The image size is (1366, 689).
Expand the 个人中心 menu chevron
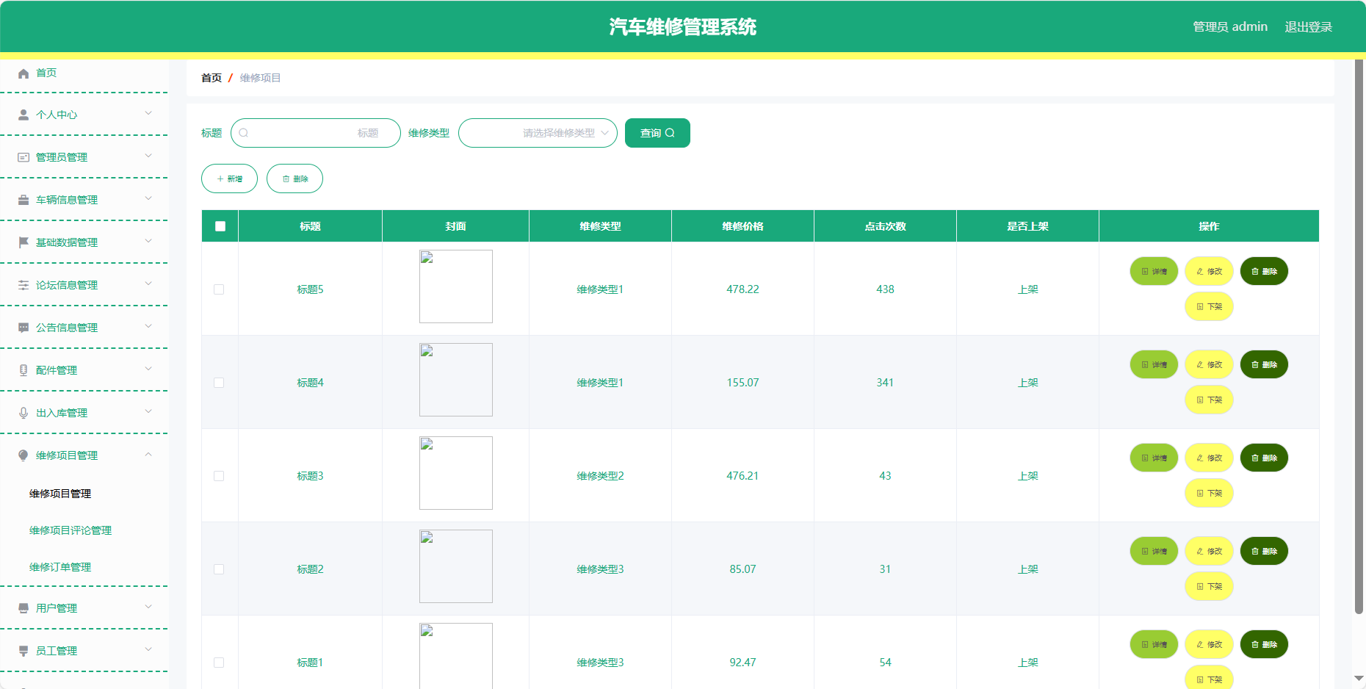point(148,113)
